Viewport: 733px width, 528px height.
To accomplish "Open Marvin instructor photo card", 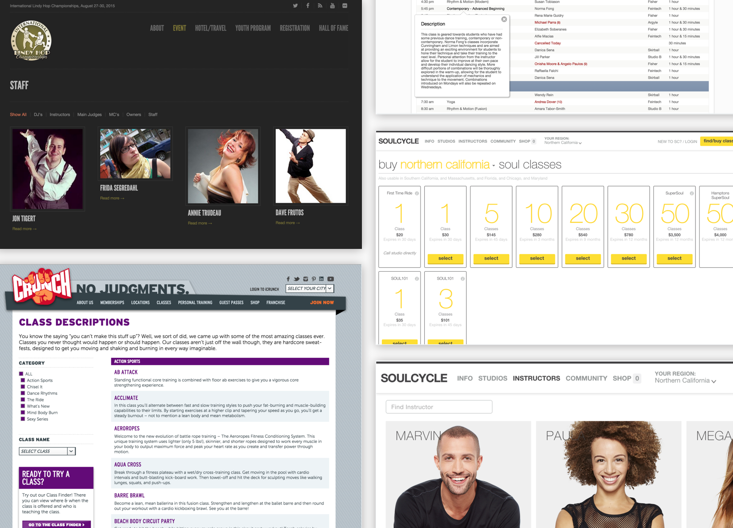I will 458,474.
